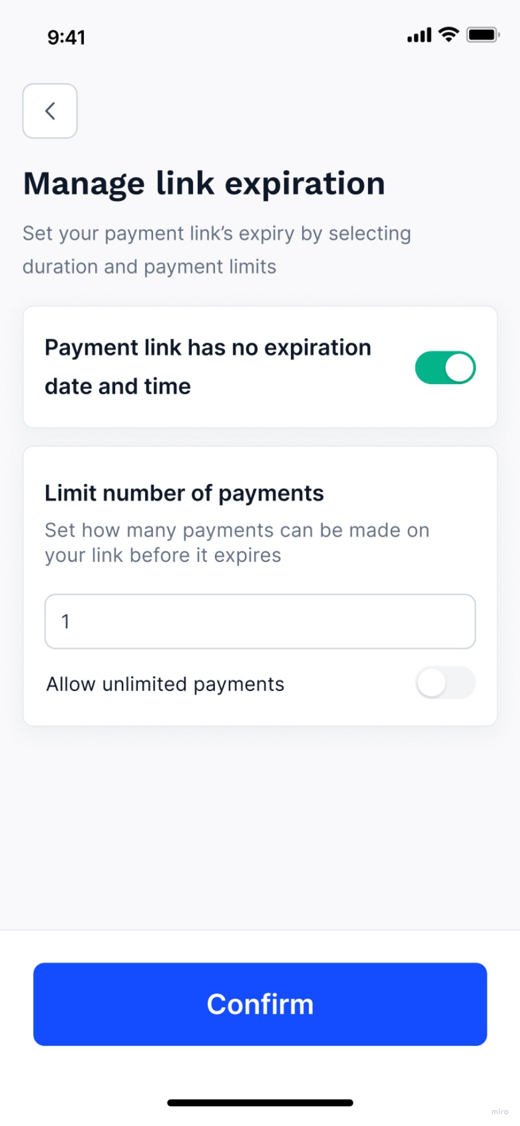The image size is (520, 1126).
Task: Click the Set how many payments description
Action: click(x=237, y=542)
